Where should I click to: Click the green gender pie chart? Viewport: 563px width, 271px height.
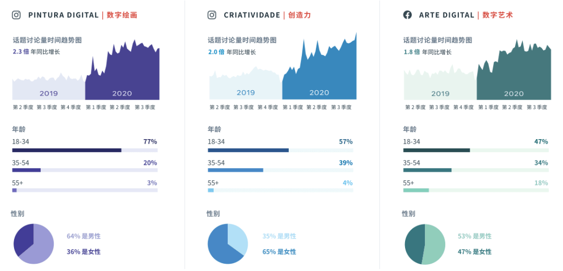[x=425, y=244]
